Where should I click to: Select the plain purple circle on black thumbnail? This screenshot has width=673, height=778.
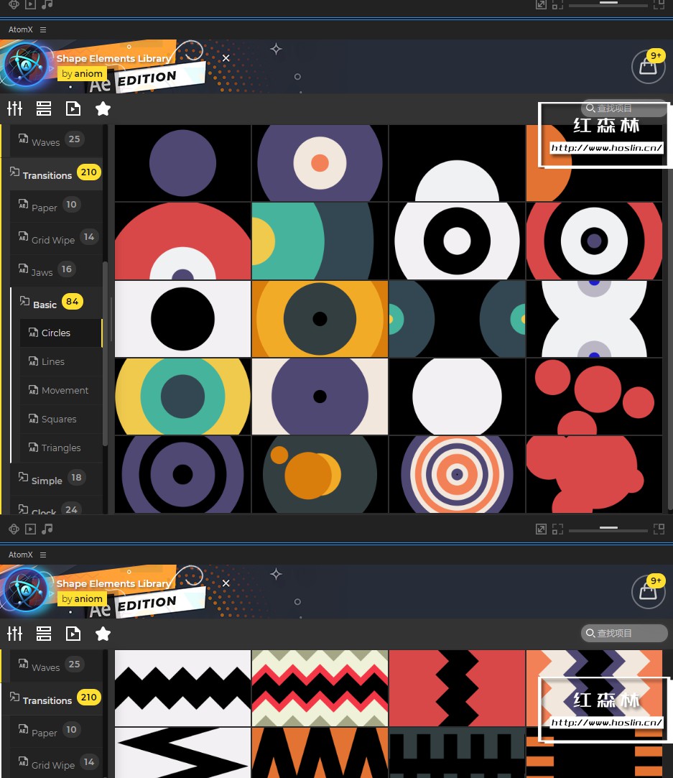pyautogui.click(x=182, y=163)
